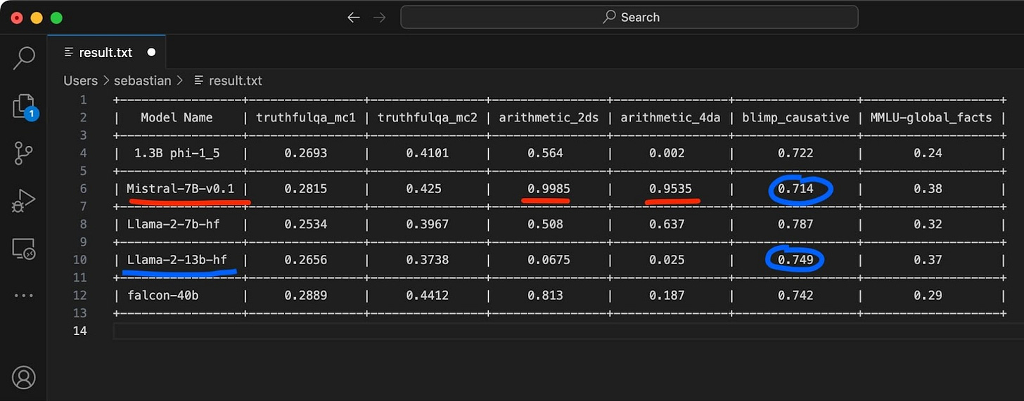
Task: Click the file icon in the result.txt tab
Action: [x=68, y=53]
